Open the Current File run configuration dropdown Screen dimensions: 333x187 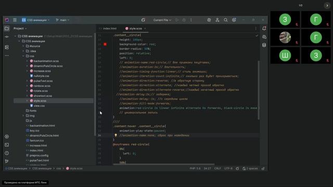tap(162, 20)
